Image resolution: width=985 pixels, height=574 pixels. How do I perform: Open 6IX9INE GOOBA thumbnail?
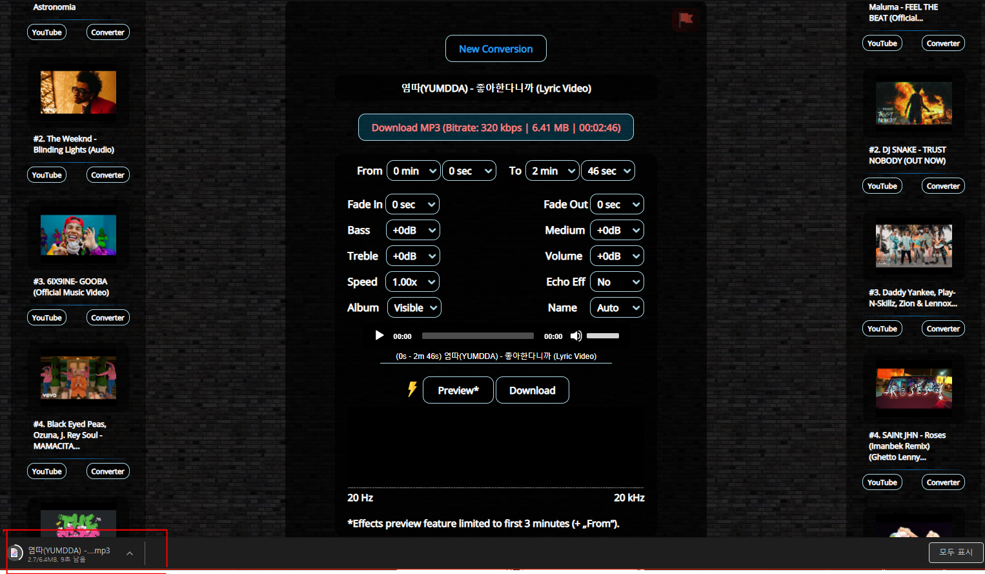(78, 235)
